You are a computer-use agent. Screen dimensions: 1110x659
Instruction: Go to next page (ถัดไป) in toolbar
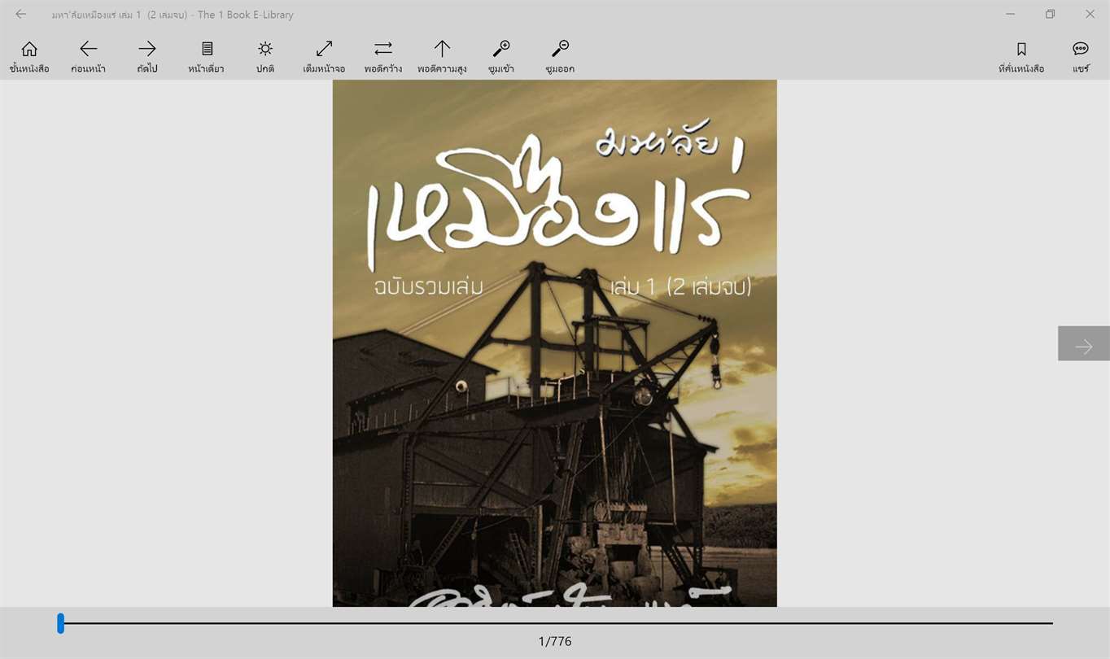(x=147, y=56)
